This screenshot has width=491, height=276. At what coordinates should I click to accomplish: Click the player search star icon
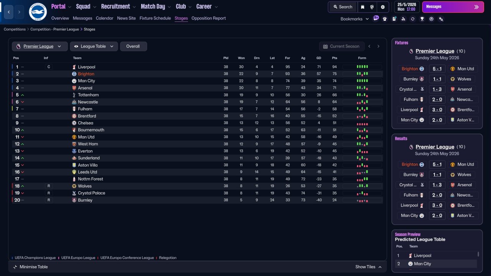coord(441,19)
